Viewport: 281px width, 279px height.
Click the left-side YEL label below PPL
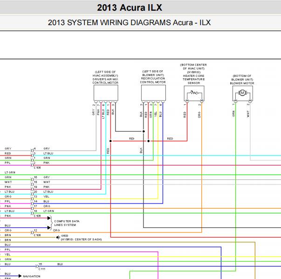(x=7, y=255)
